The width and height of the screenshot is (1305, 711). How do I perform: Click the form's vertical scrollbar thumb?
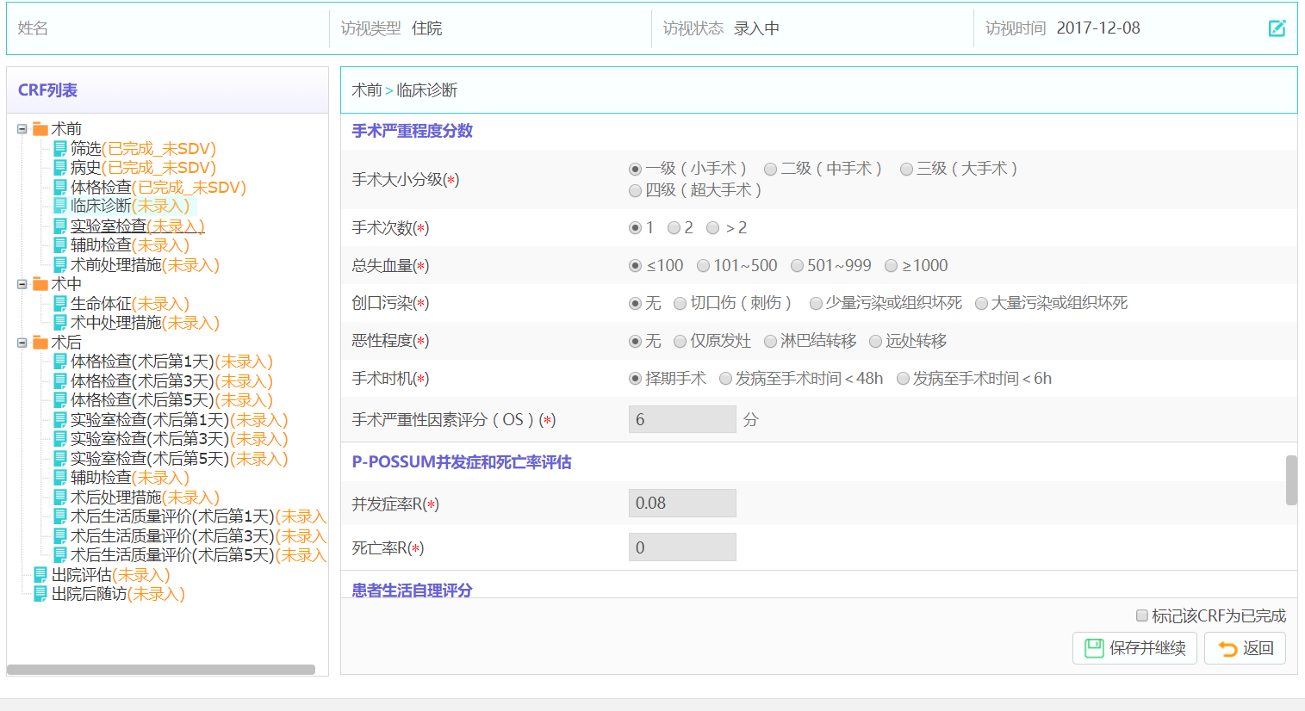point(1290,479)
